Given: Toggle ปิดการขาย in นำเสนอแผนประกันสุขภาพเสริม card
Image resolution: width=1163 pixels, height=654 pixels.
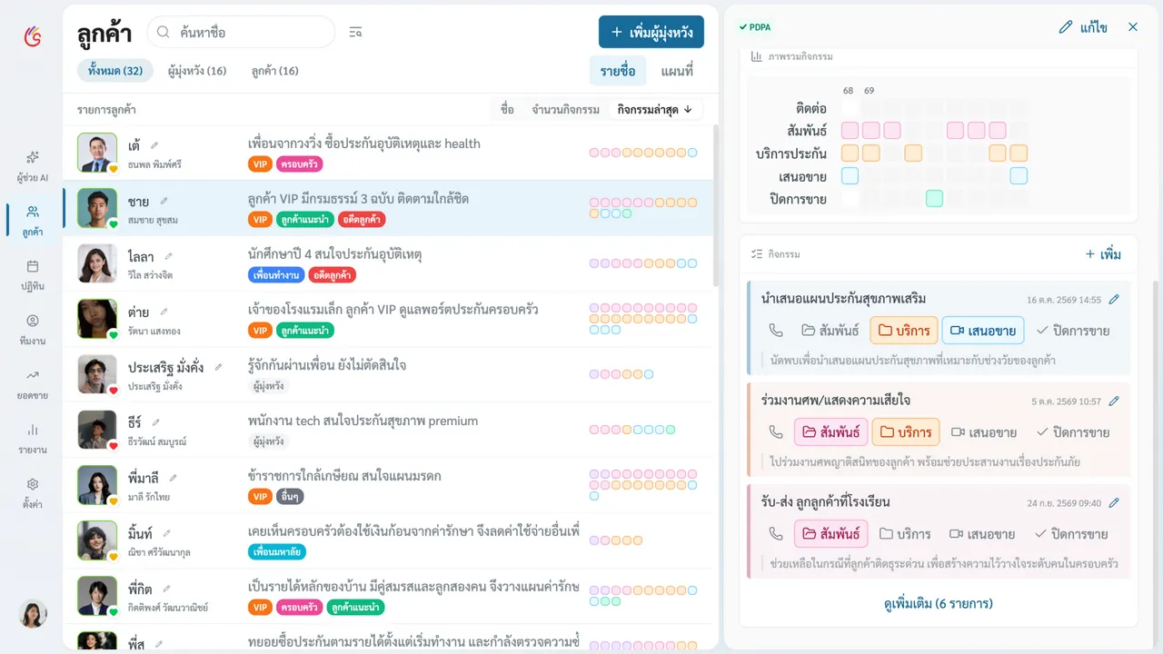Looking at the screenshot, I should [1073, 331].
